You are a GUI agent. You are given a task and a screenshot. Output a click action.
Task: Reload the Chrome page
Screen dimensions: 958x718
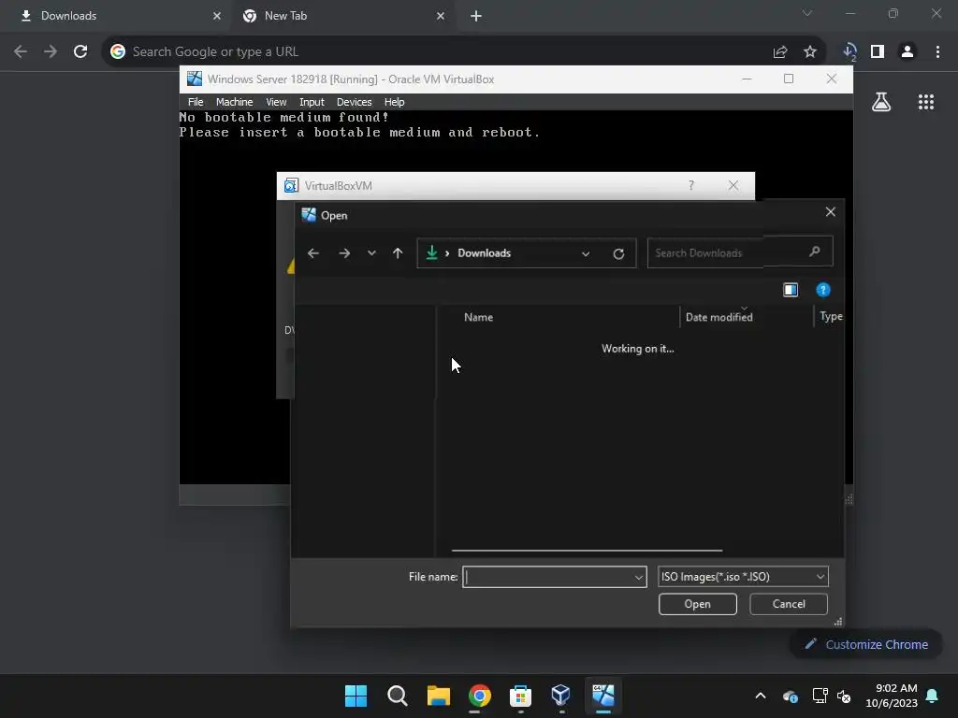point(80,52)
